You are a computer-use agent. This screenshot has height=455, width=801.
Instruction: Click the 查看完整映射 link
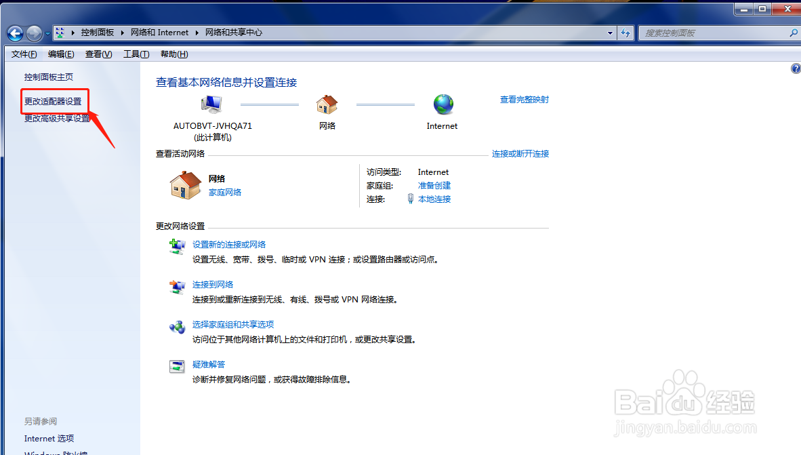coord(524,99)
